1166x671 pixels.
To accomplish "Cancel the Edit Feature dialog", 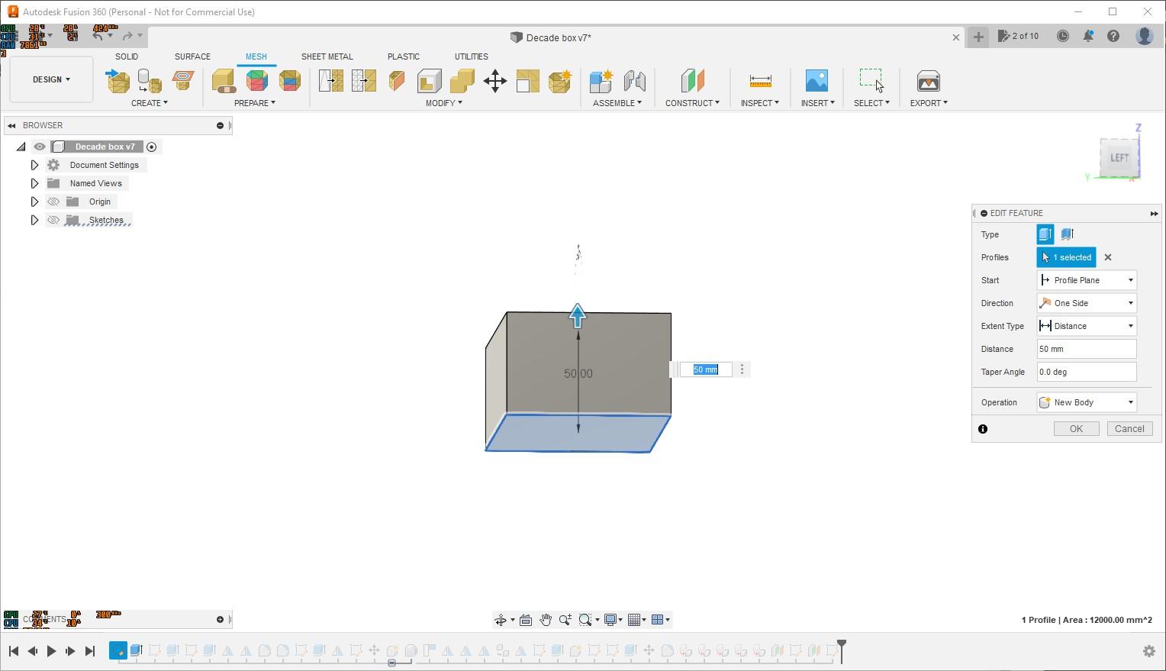I will coord(1129,429).
